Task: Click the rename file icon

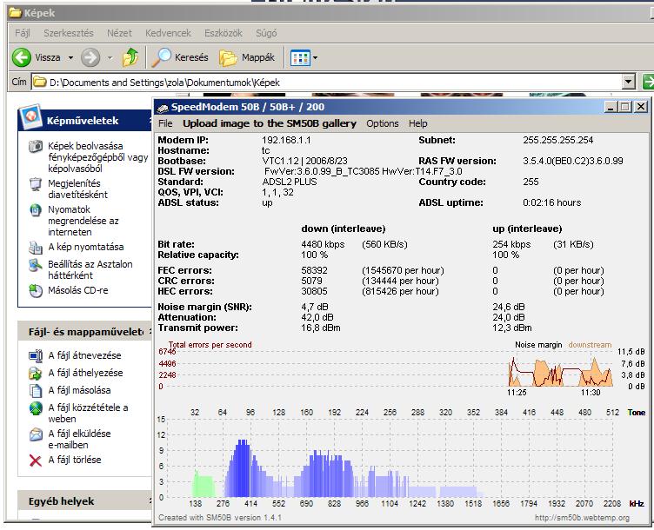Action: tap(36, 356)
